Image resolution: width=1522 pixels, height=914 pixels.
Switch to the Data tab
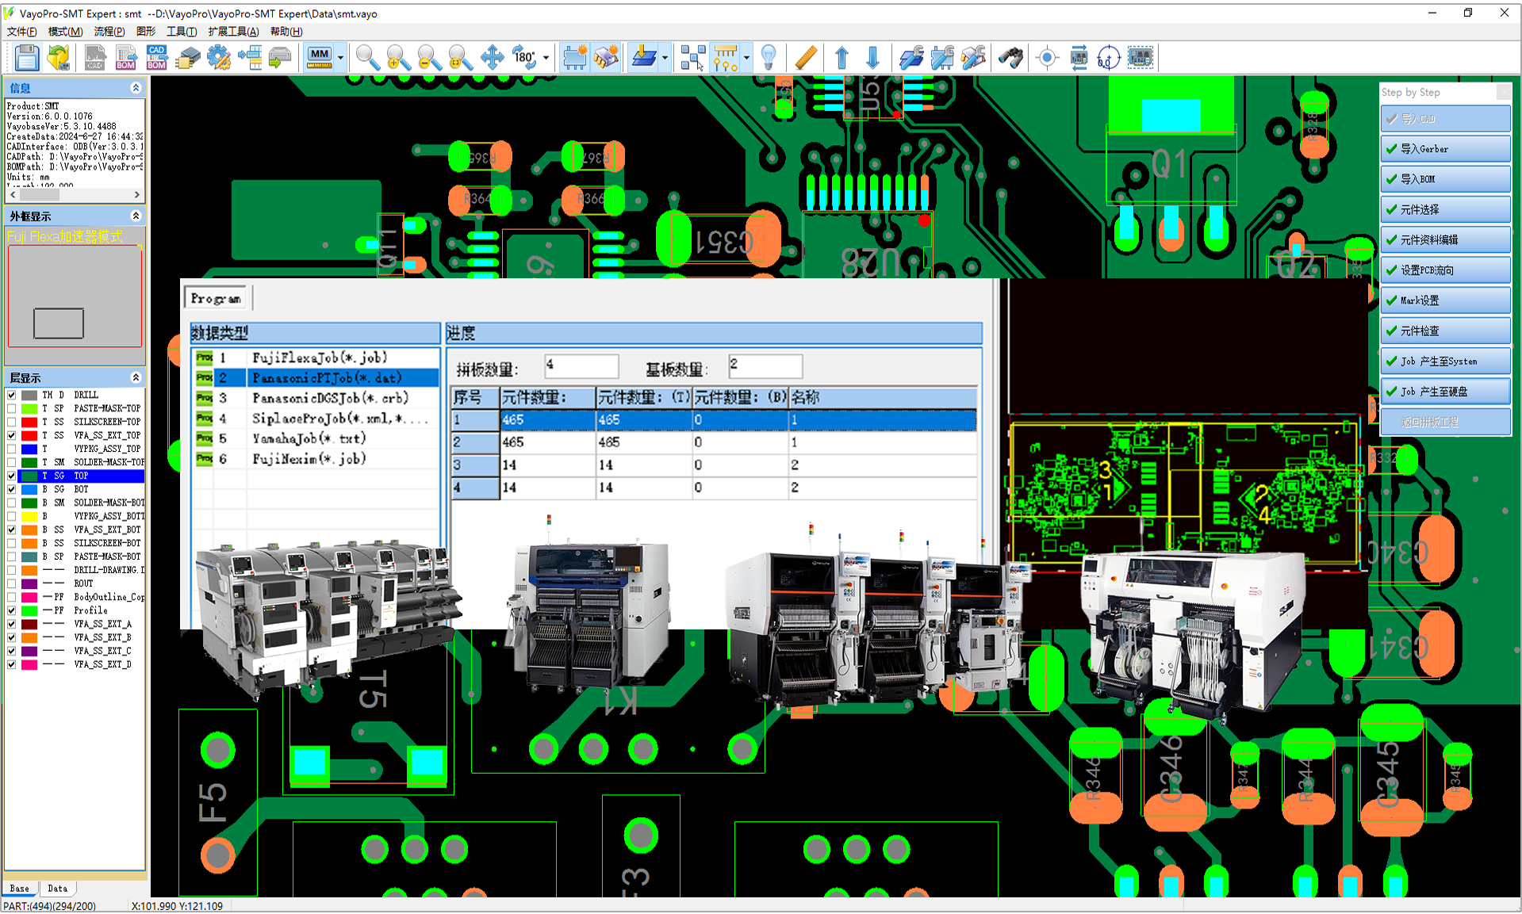coord(57,889)
